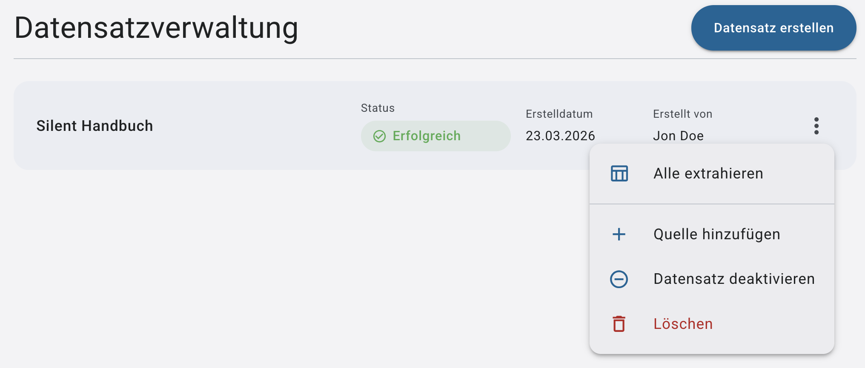This screenshot has width=865, height=368.
Task: Choose Quelle hinzufügen from the menu
Action: tap(716, 234)
